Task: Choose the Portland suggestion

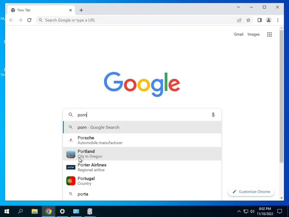Action: coord(142,154)
